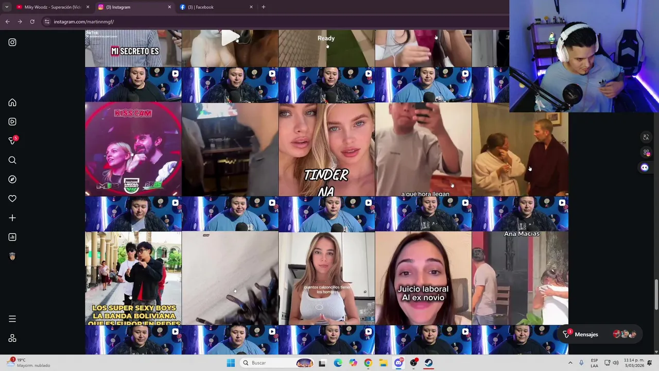Open profile avatar in sidebar
The width and height of the screenshot is (659, 371).
(12, 256)
